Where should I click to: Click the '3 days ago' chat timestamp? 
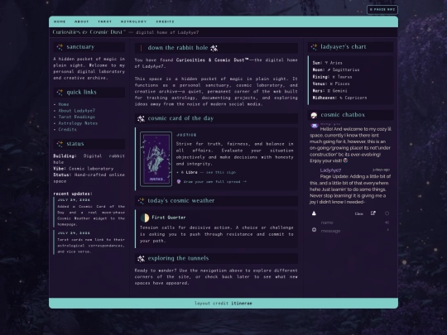click(381, 170)
